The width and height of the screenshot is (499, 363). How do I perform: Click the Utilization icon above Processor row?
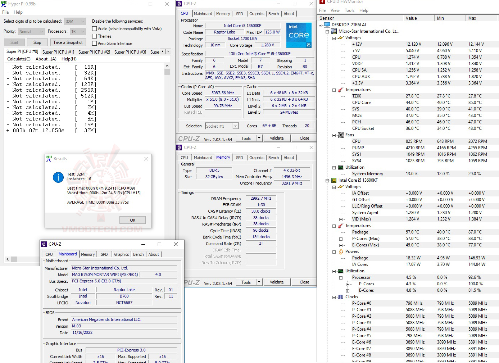point(341,271)
